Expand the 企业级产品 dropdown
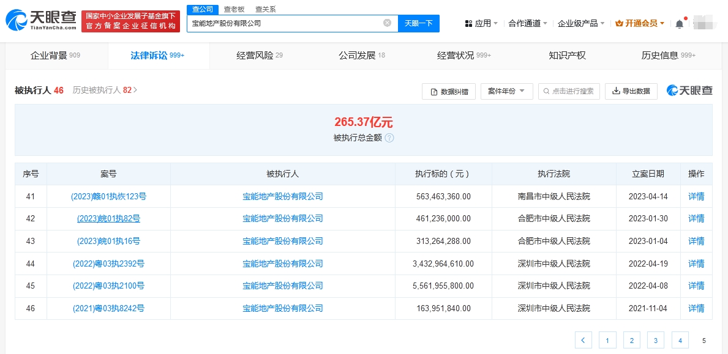 [x=581, y=23]
